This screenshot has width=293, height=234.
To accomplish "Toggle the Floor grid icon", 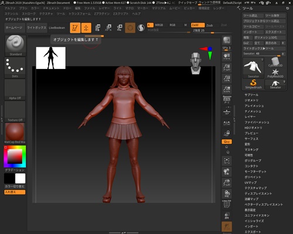I will coord(227,111).
